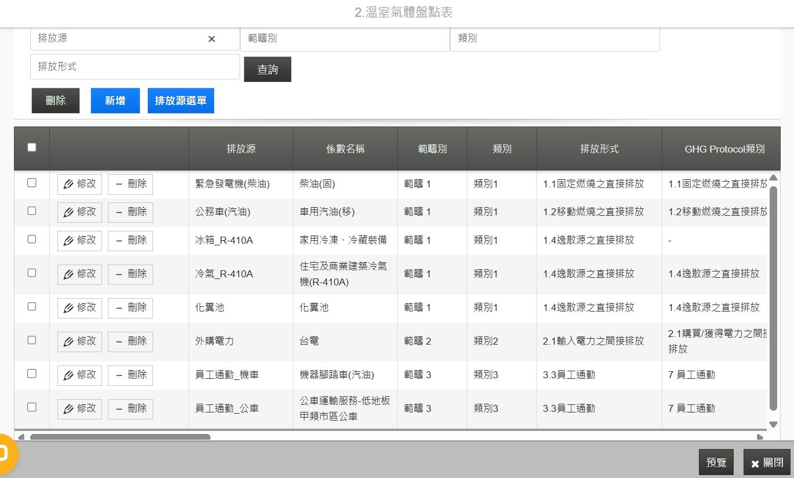Open the orange chat bubble icon
794x478 pixels.
pos(6,452)
